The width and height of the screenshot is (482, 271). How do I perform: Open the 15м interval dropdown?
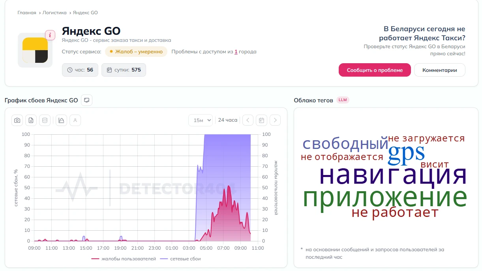click(201, 120)
